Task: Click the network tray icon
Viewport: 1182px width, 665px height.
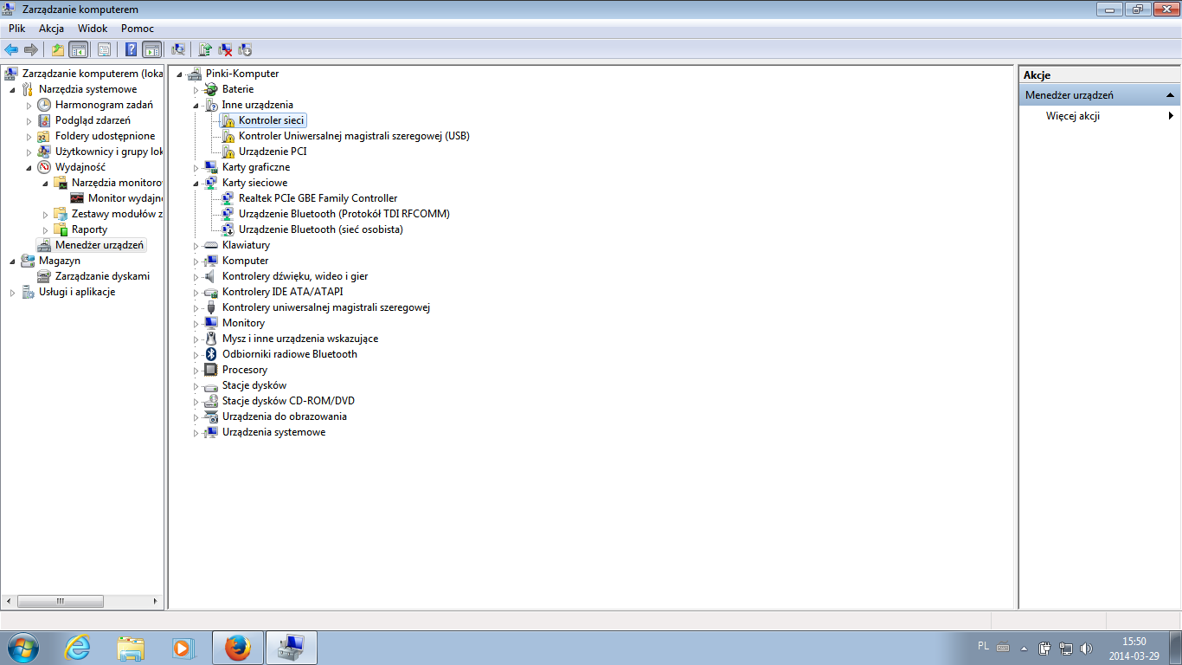Action: (1066, 648)
